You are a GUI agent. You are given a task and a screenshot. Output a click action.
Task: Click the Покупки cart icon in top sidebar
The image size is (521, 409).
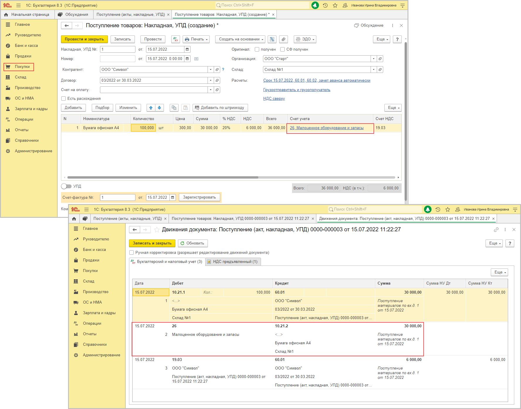[x=8, y=67]
